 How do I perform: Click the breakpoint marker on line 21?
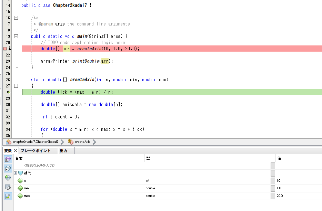point(5,49)
